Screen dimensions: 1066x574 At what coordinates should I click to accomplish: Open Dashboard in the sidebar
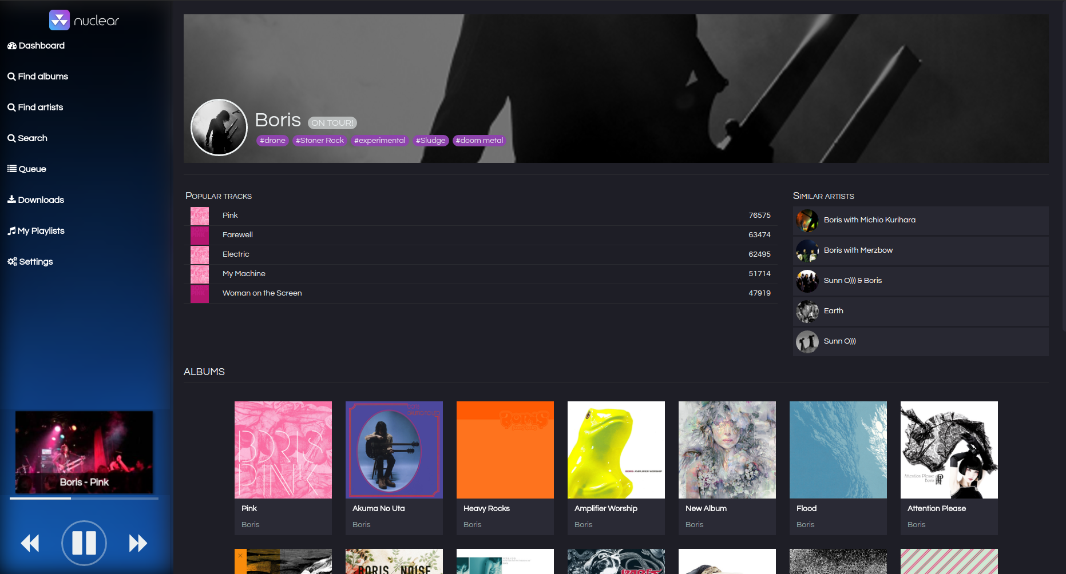[36, 46]
